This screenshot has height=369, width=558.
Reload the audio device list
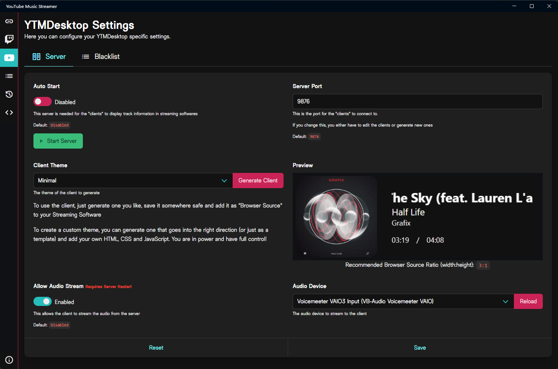coord(528,301)
